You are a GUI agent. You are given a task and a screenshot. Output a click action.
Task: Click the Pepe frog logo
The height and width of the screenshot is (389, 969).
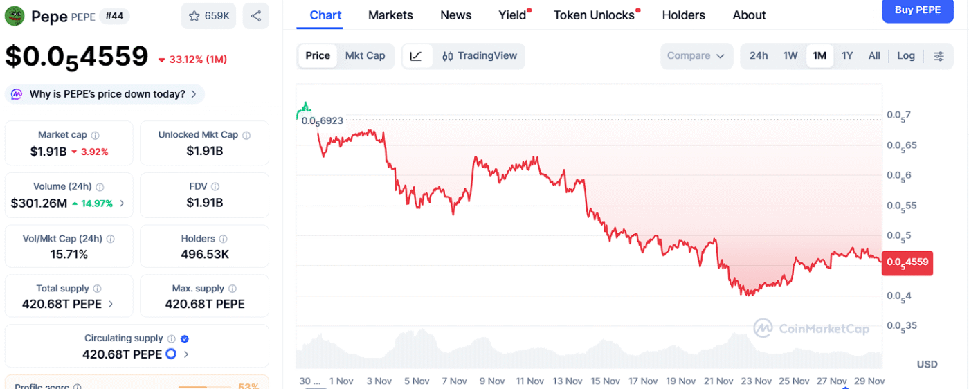click(x=15, y=16)
